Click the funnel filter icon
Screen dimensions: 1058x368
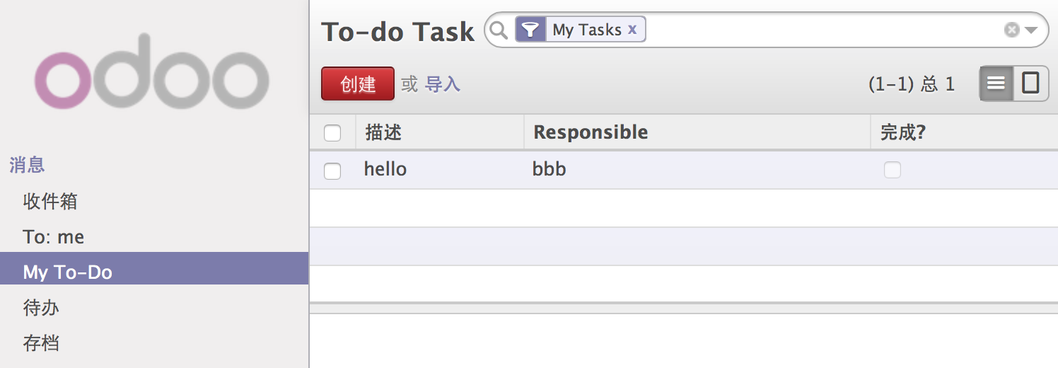(530, 30)
